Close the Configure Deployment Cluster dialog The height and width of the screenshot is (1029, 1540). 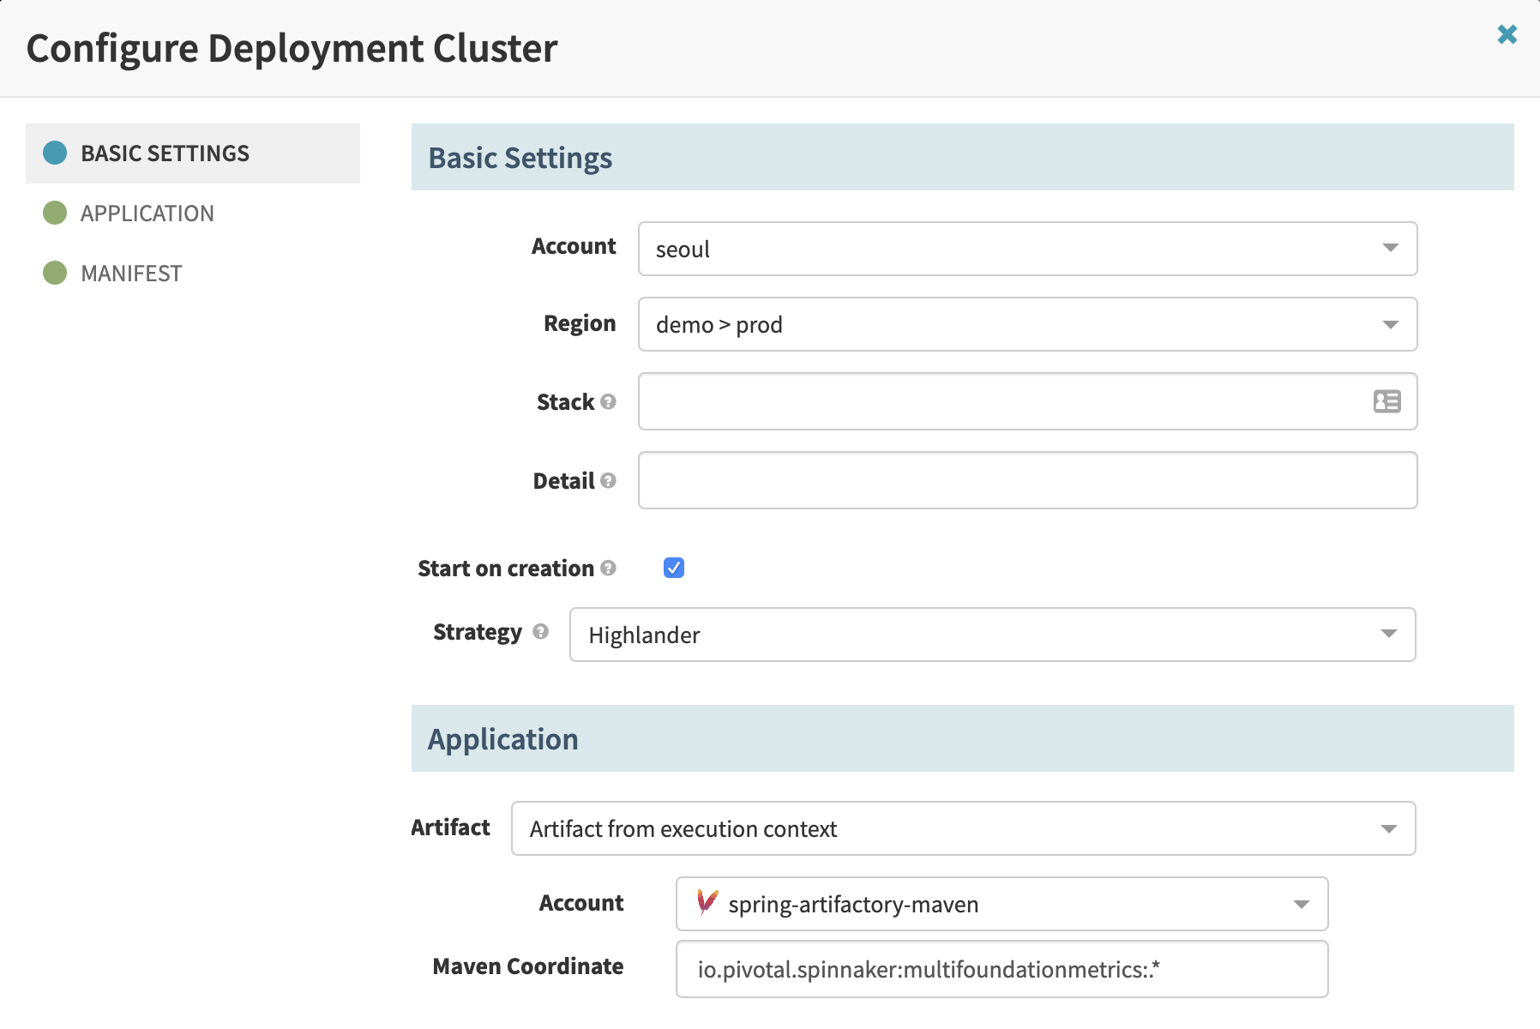click(1507, 34)
